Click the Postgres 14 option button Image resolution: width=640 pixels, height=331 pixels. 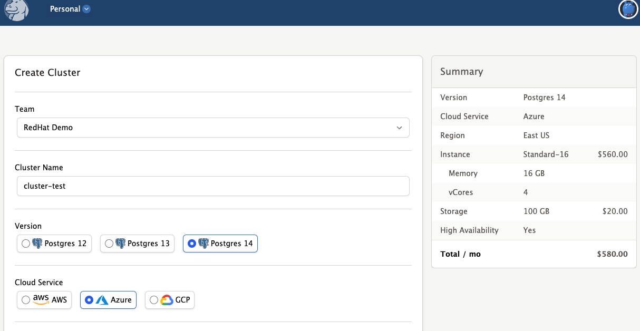(x=220, y=243)
